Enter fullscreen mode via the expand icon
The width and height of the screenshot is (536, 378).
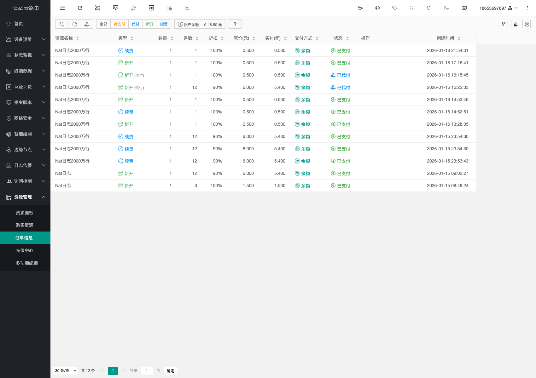tap(411, 8)
